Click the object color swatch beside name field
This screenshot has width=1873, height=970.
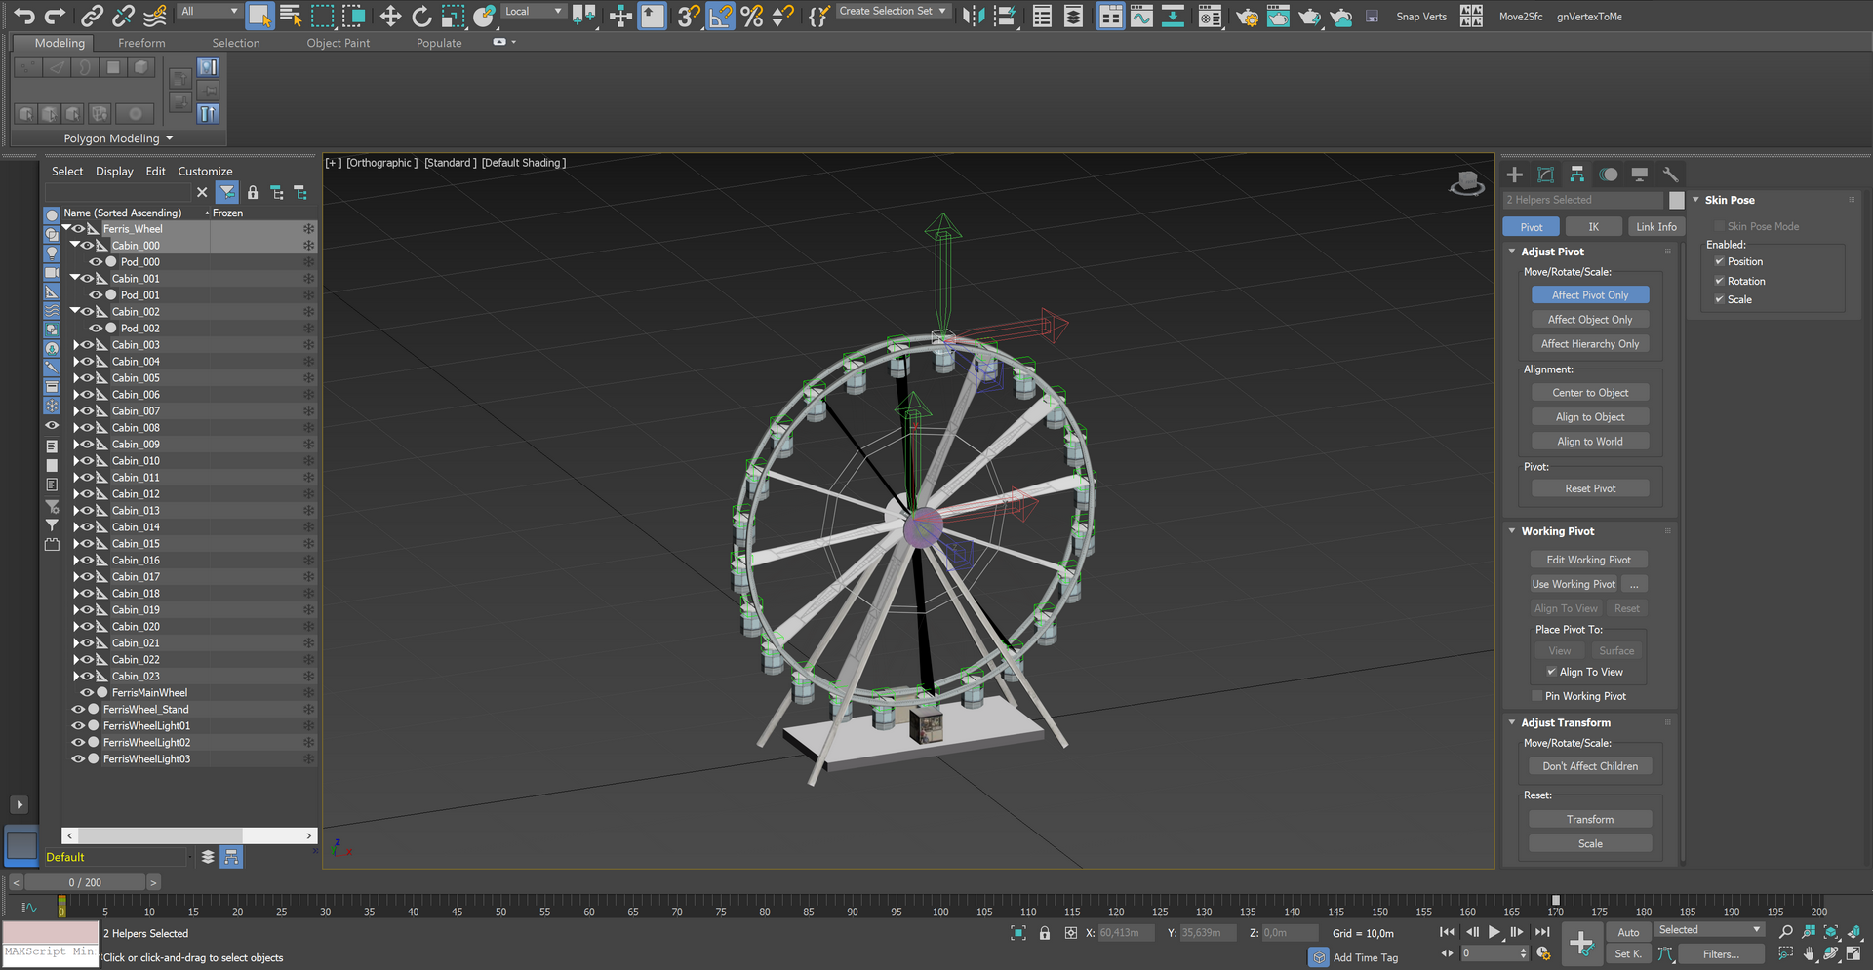point(1677,201)
